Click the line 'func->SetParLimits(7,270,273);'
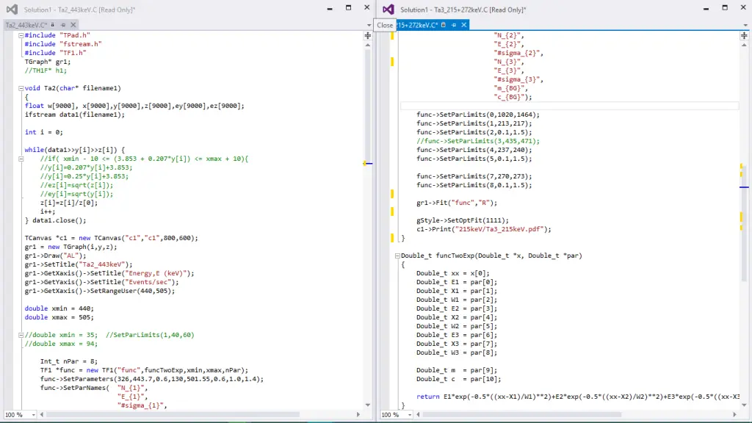This screenshot has height=423, width=752. coord(474,176)
